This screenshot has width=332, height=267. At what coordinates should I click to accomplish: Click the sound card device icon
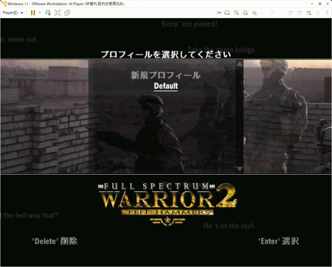pyautogui.click(x=255, y=13)
